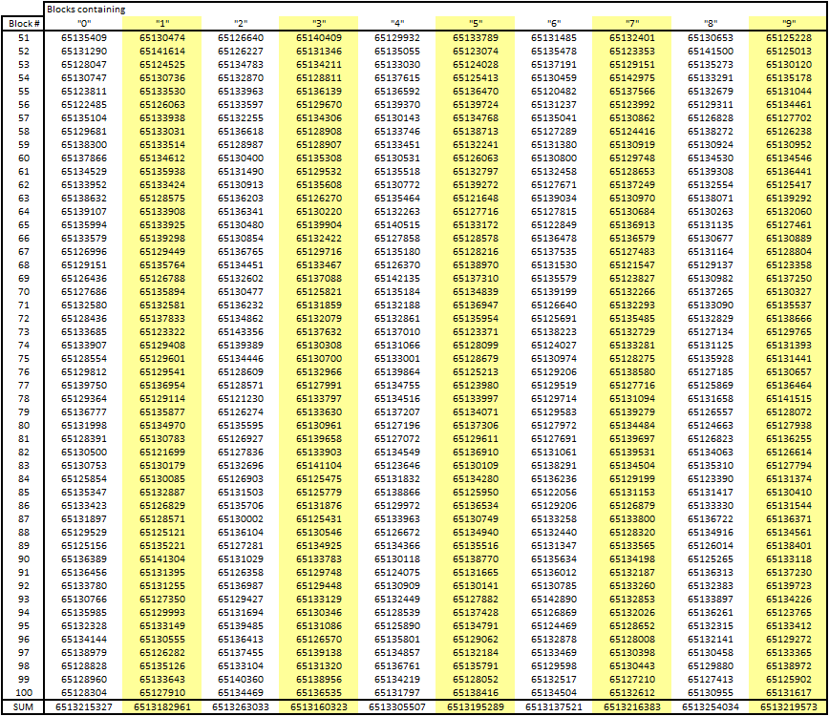Select cell 65143356 in block 73
Image resolution: width=829 pixels, height=716 pixels.
click(241, 332)
